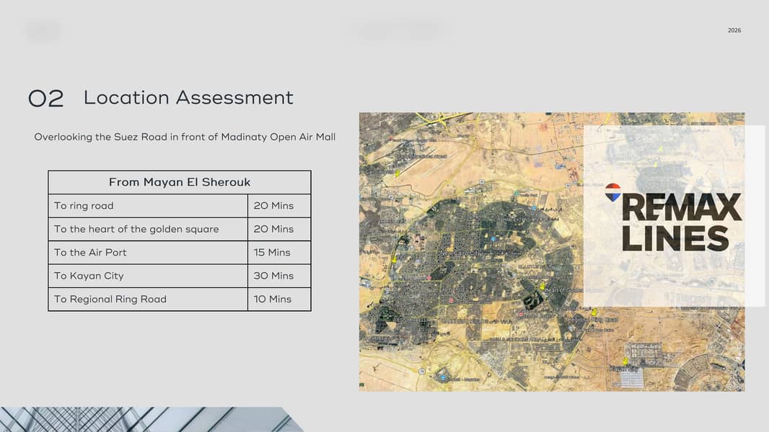
Task: Click the 2026 year label
Action: pos(734,30)
